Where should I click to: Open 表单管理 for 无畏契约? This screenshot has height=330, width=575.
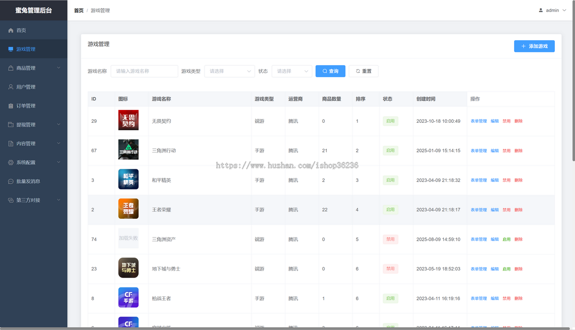point(478,121)
